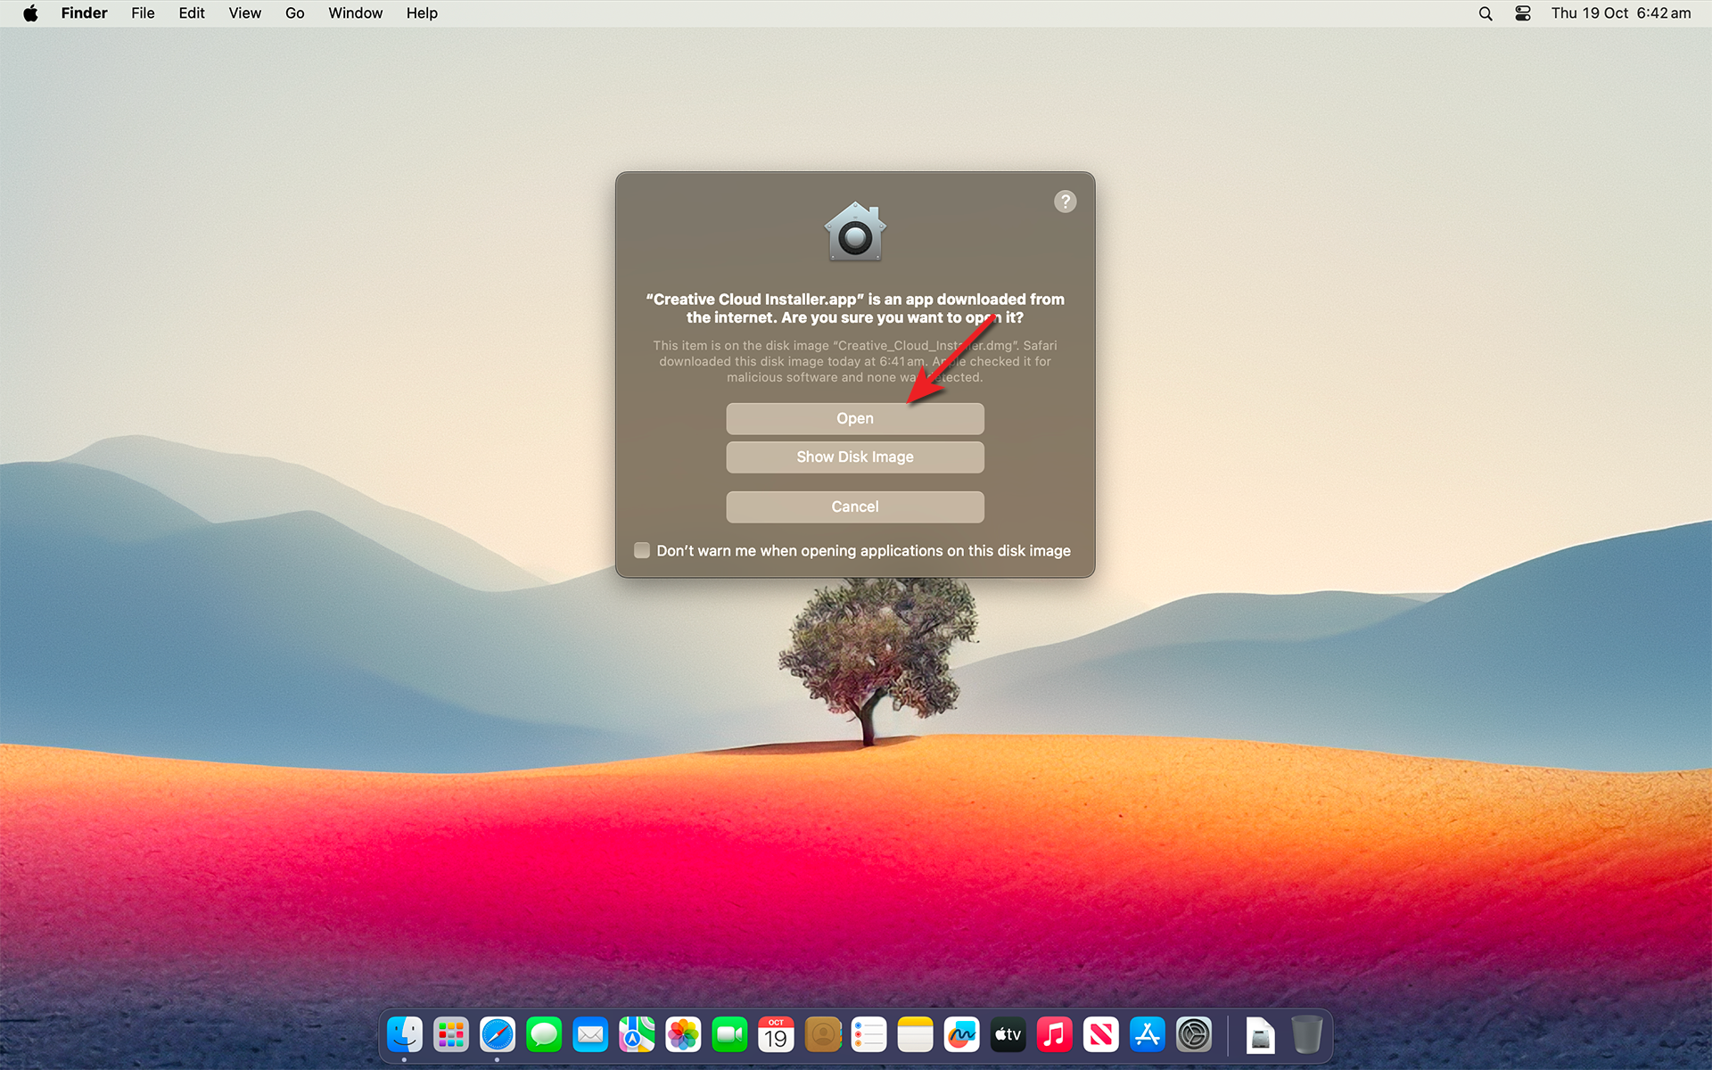Open the Edit menu
Viewport: 1712px width, 1070px height.
point(192,13)
